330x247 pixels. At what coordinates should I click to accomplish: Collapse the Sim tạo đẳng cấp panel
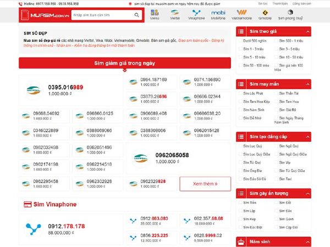[307, 137]
